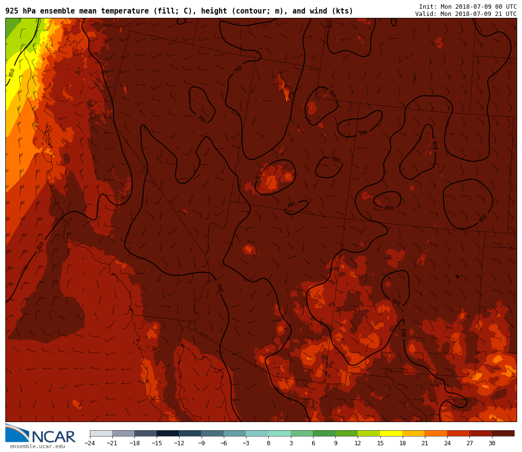Click the 24 colorbar tick label

(x=447, y=443)
